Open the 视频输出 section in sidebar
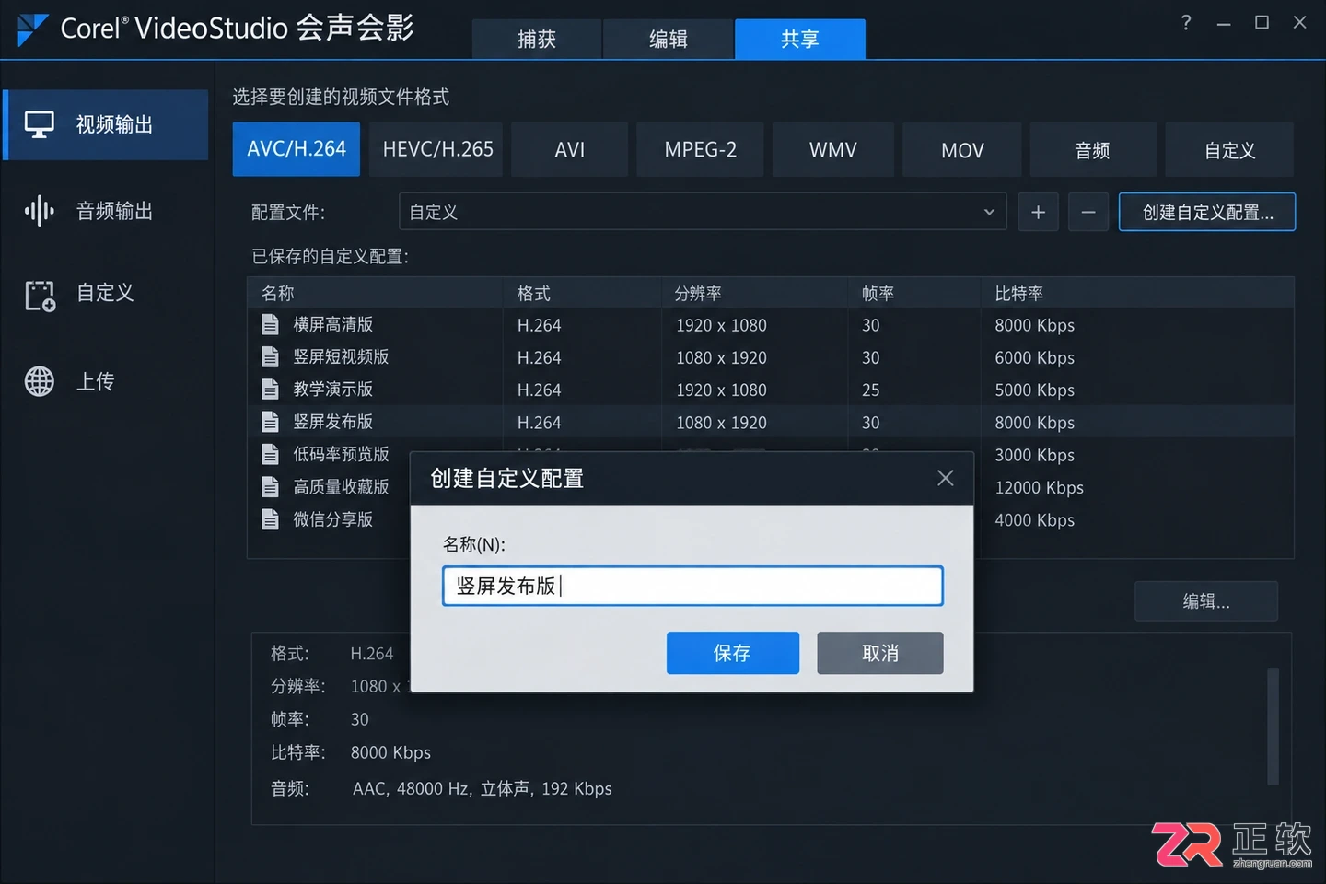The height and width of the screenshot is (884, 1326). pyautogui.click(x=106, y=124)
